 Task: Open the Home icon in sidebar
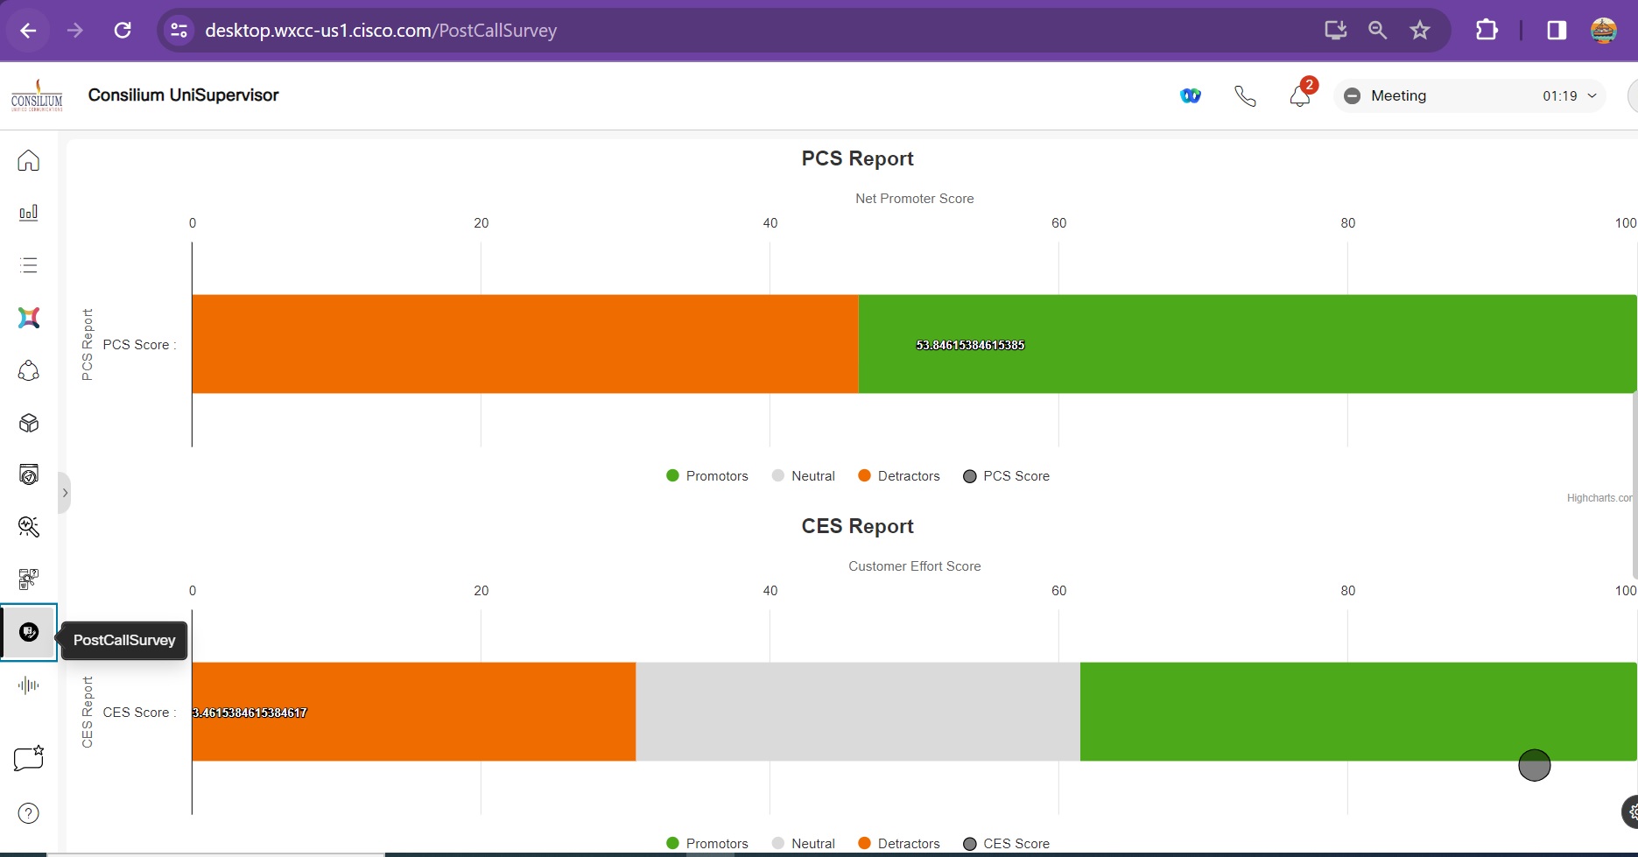coord(29,160)
